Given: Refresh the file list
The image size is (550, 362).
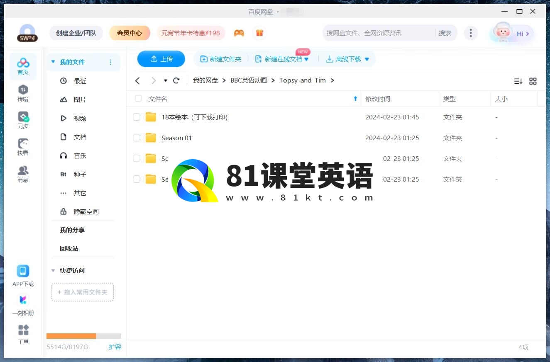Looking at the screenshot, I should pyautogui.click(x=176, y=80).
